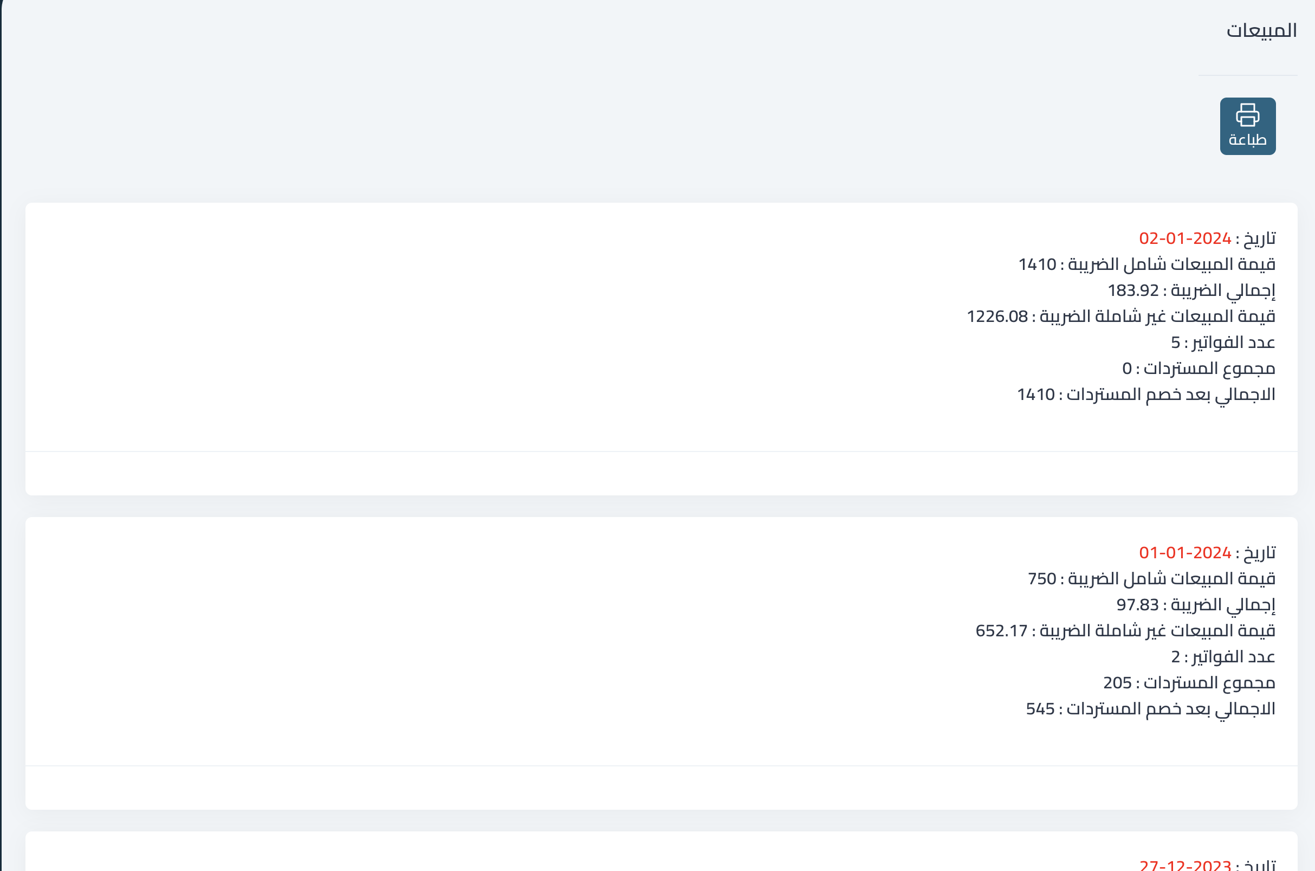The image size is (1315, 871).
Task: Click the طباعة print button label
Action: click(x=1247, y=139)
